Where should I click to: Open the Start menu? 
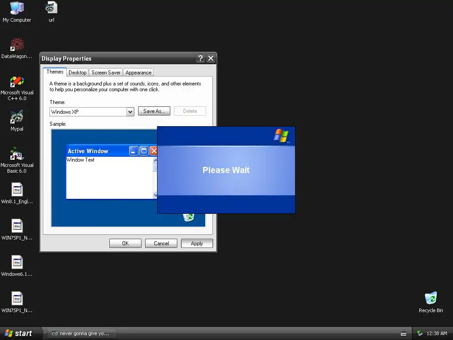pos(19,333)
